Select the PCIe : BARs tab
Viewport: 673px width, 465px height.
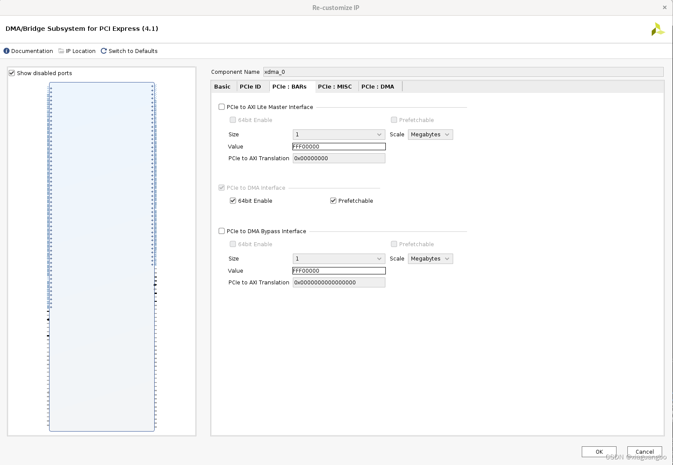289,86
